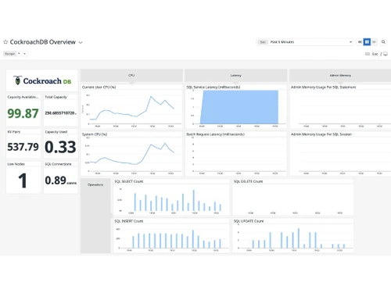Click the Latency group header
This screenshot has width=391, height=293.
[x=236, y=75]
